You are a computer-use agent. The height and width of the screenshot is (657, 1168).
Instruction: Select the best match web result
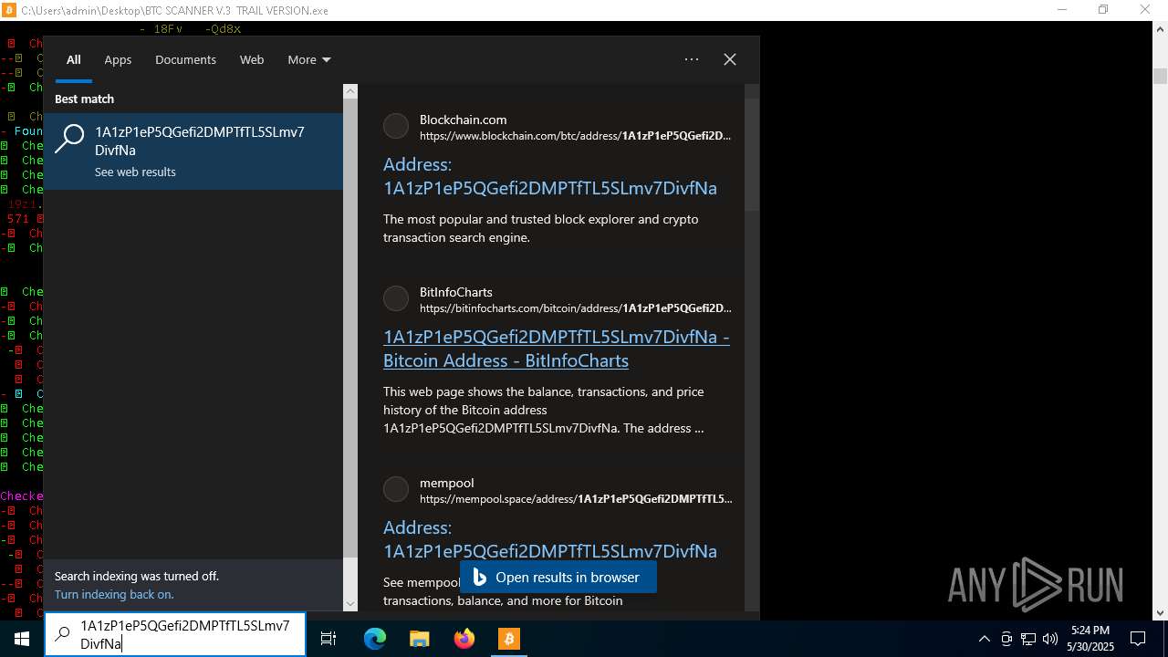click(193, 151)
